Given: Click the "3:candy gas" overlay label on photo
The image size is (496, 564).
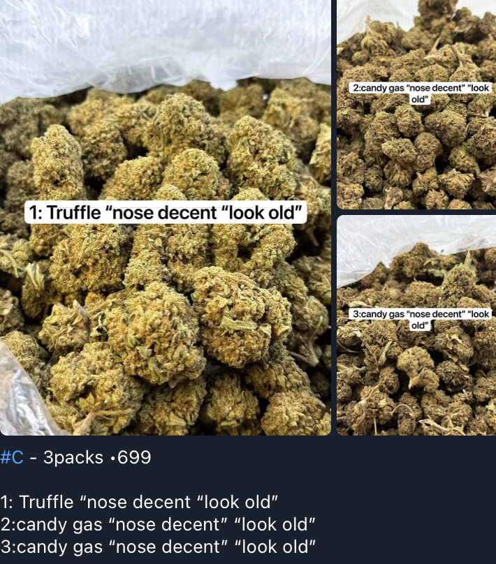Looking at the screenshot, I should 421,320.
